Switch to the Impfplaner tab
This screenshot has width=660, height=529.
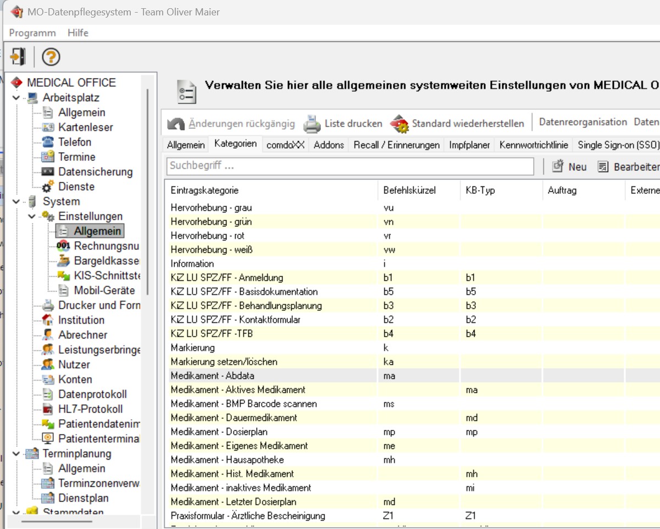[x=470, y=145]
